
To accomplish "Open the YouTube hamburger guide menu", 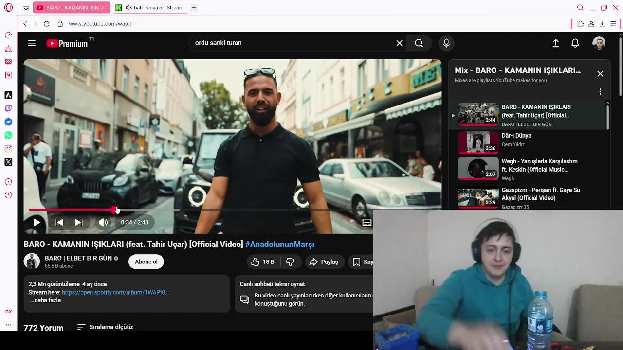I will click(32, 43).
